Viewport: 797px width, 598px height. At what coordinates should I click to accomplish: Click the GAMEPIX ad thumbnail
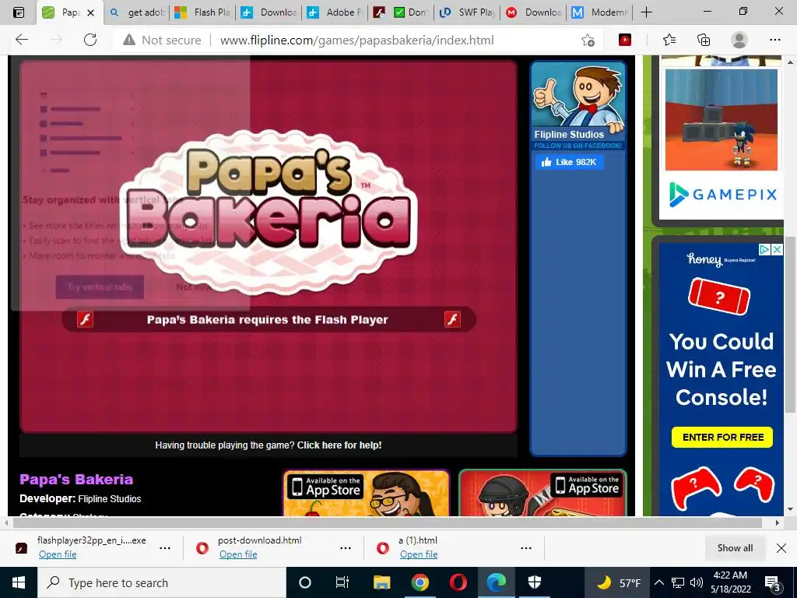[x=722, y=120]
